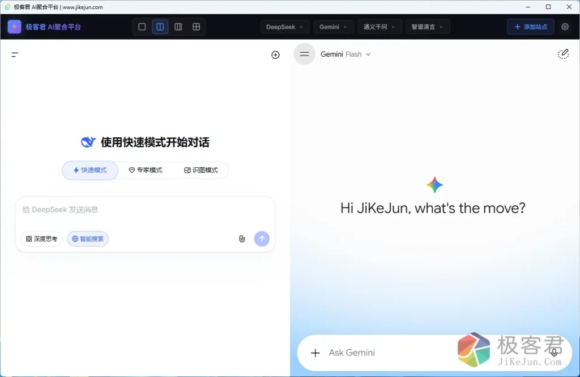Select the two-column split layout
Image resolution: width=580 pixels, height=377 pixels.
160,27
